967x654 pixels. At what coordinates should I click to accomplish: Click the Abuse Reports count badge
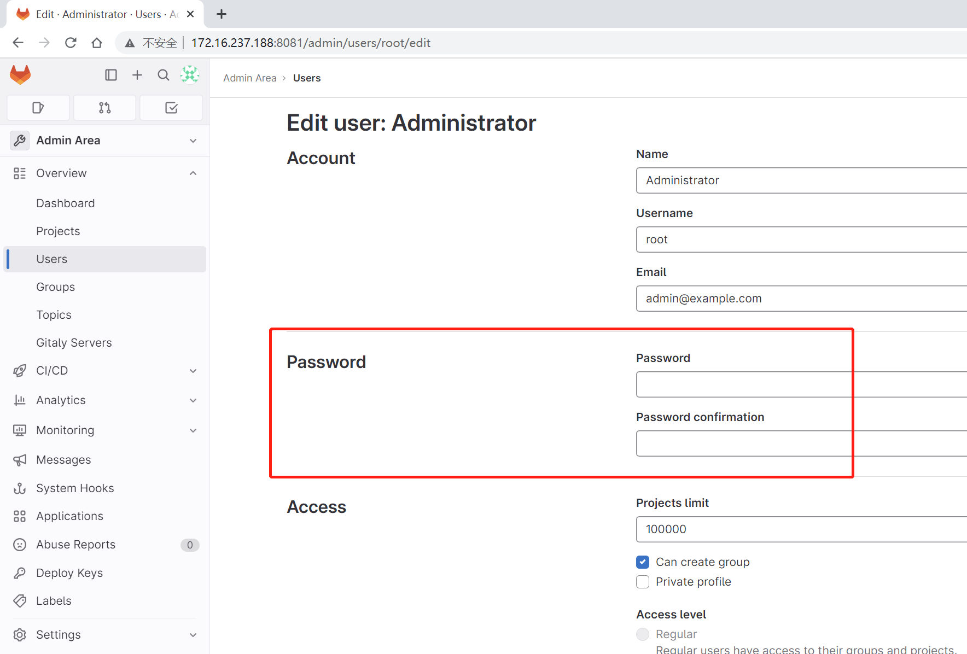[x=190, y=545]
